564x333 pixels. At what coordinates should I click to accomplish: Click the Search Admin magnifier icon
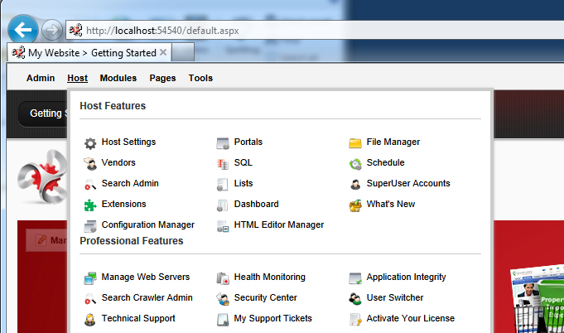coord(90,185)
